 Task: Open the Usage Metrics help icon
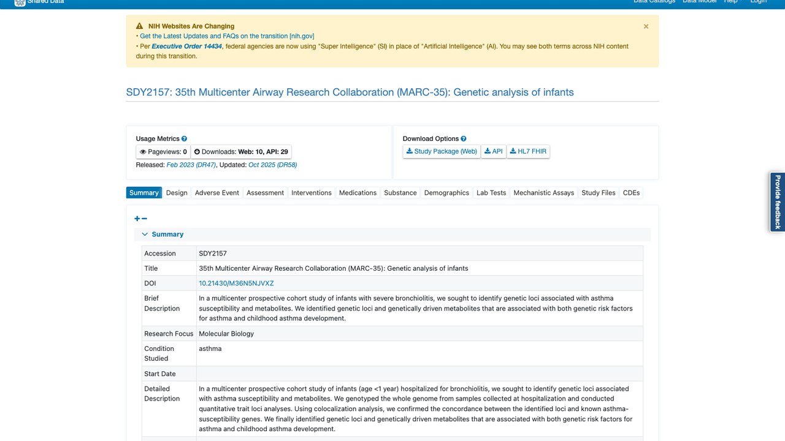184,139
